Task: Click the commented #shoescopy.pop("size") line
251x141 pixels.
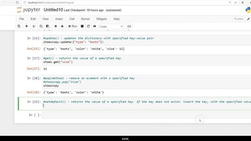Action: point(62,82)
